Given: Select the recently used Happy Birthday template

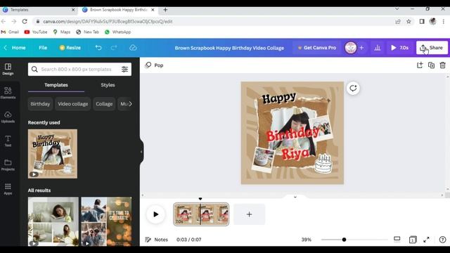Looking at the screenshot, I should [53, 154].
